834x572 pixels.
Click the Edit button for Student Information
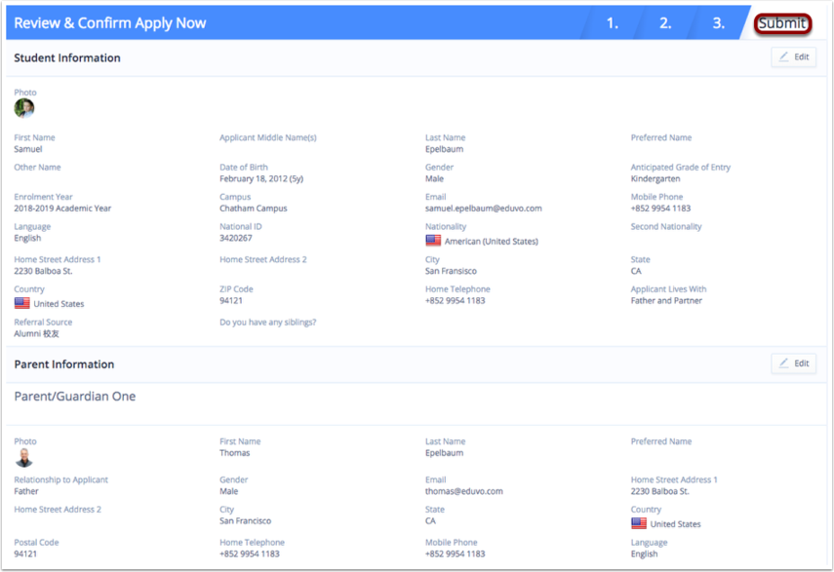[x=793, y=57]
